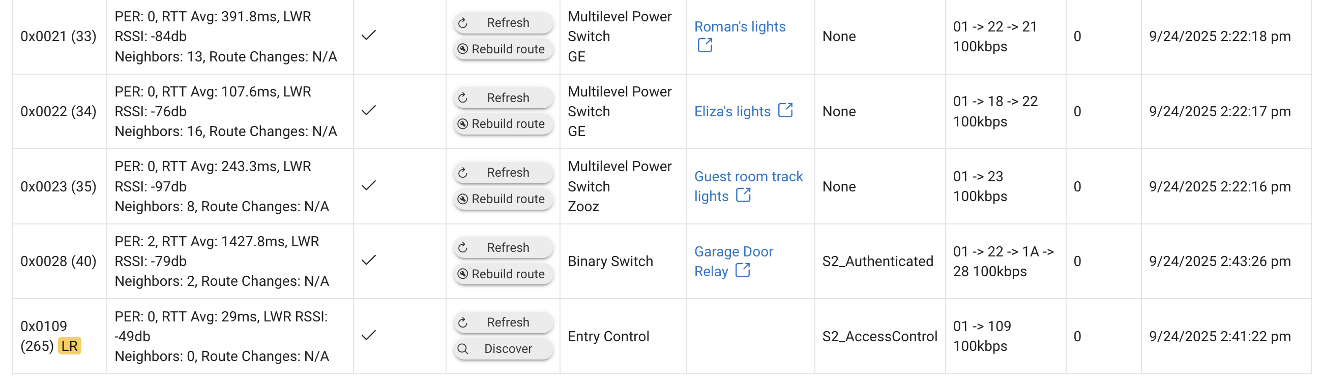This screenshot has height=391, width=1322.
Task: Rebuild route for Guest room track lights
Action: pos(503,200)
